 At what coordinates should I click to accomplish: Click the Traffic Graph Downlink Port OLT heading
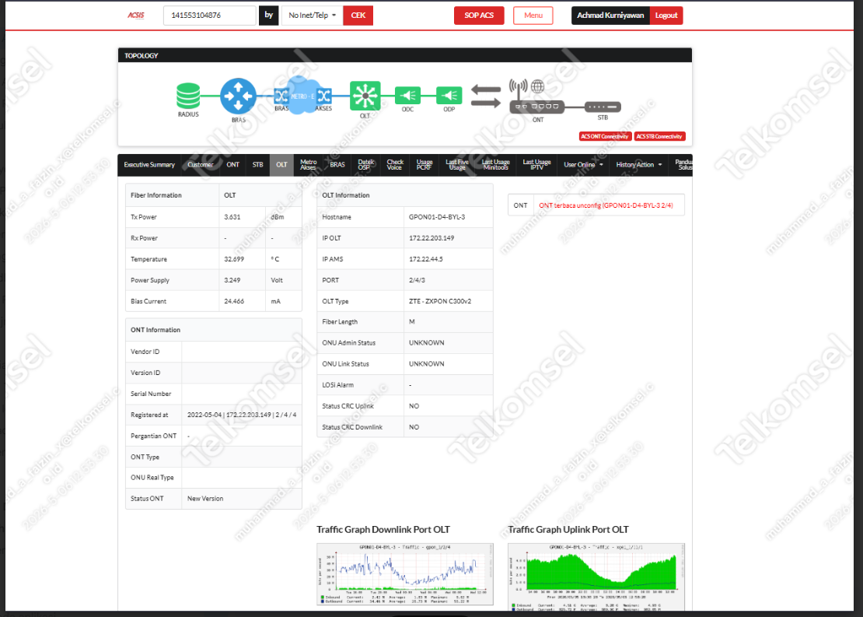pyautogui.click(x=383, y=529)
